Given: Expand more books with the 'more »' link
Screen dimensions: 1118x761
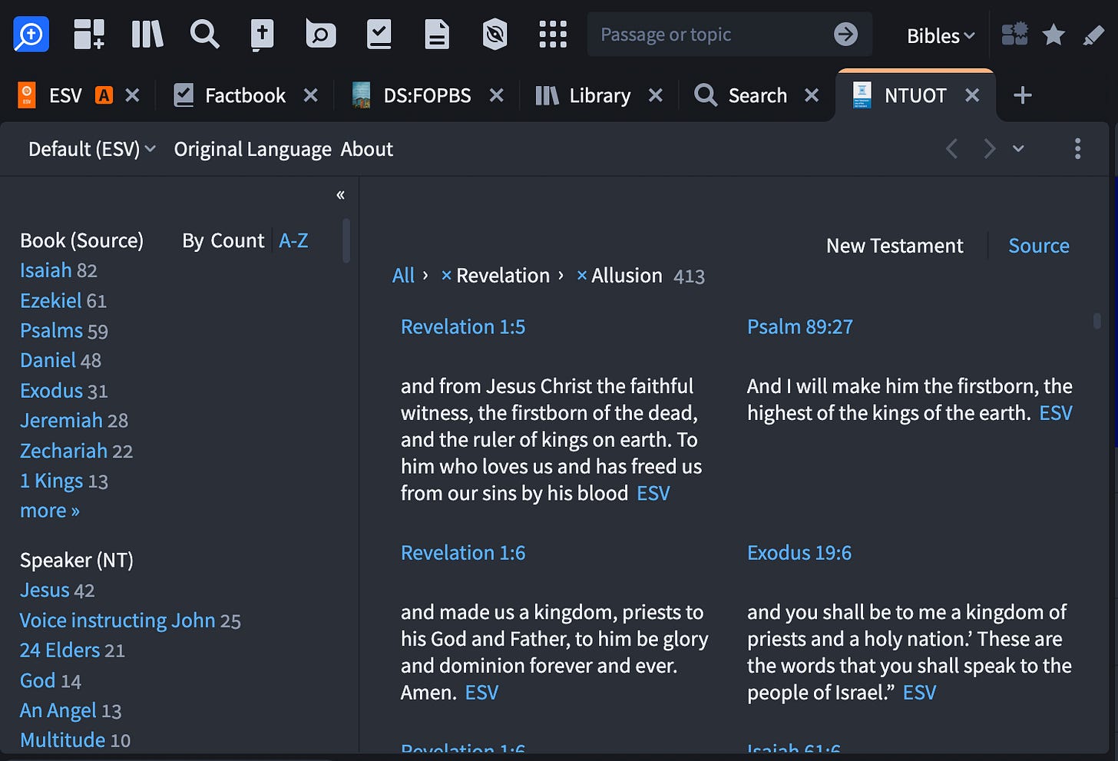Looking at the screenshot, I should tap(50, 511).
